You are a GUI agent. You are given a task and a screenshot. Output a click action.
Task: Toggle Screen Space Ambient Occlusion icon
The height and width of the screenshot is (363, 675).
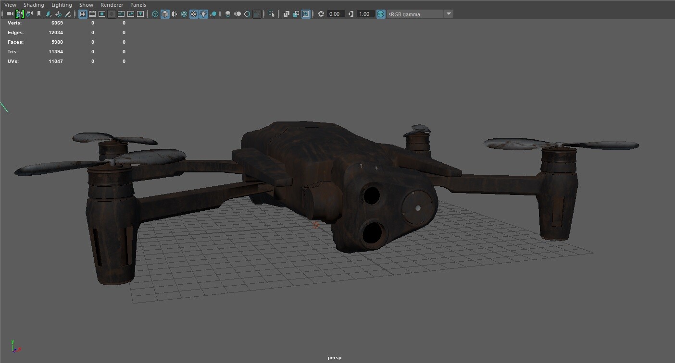pos(228,14)
